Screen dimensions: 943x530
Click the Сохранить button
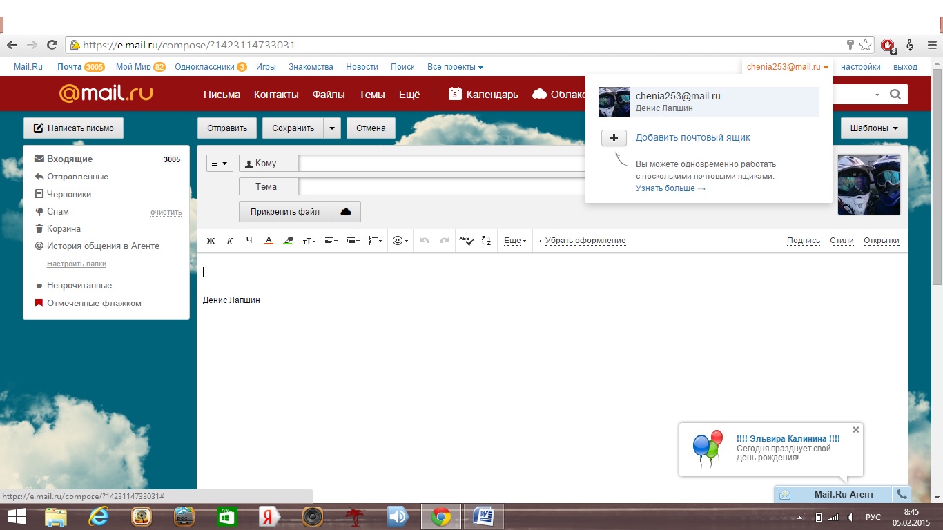(x=293, y=128)
